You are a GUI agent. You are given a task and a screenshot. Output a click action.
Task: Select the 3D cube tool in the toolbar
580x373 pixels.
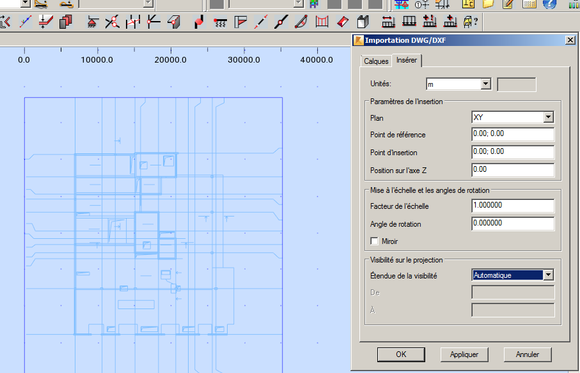point(363,21)
